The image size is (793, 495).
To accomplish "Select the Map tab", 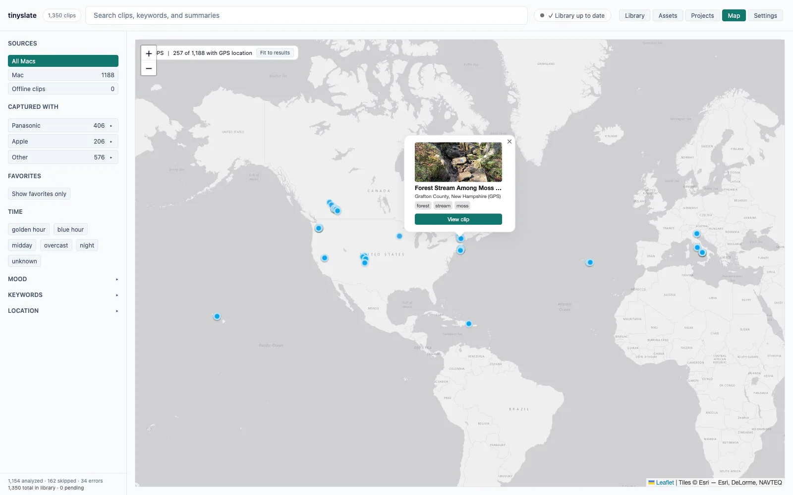I will click(734, 15).
